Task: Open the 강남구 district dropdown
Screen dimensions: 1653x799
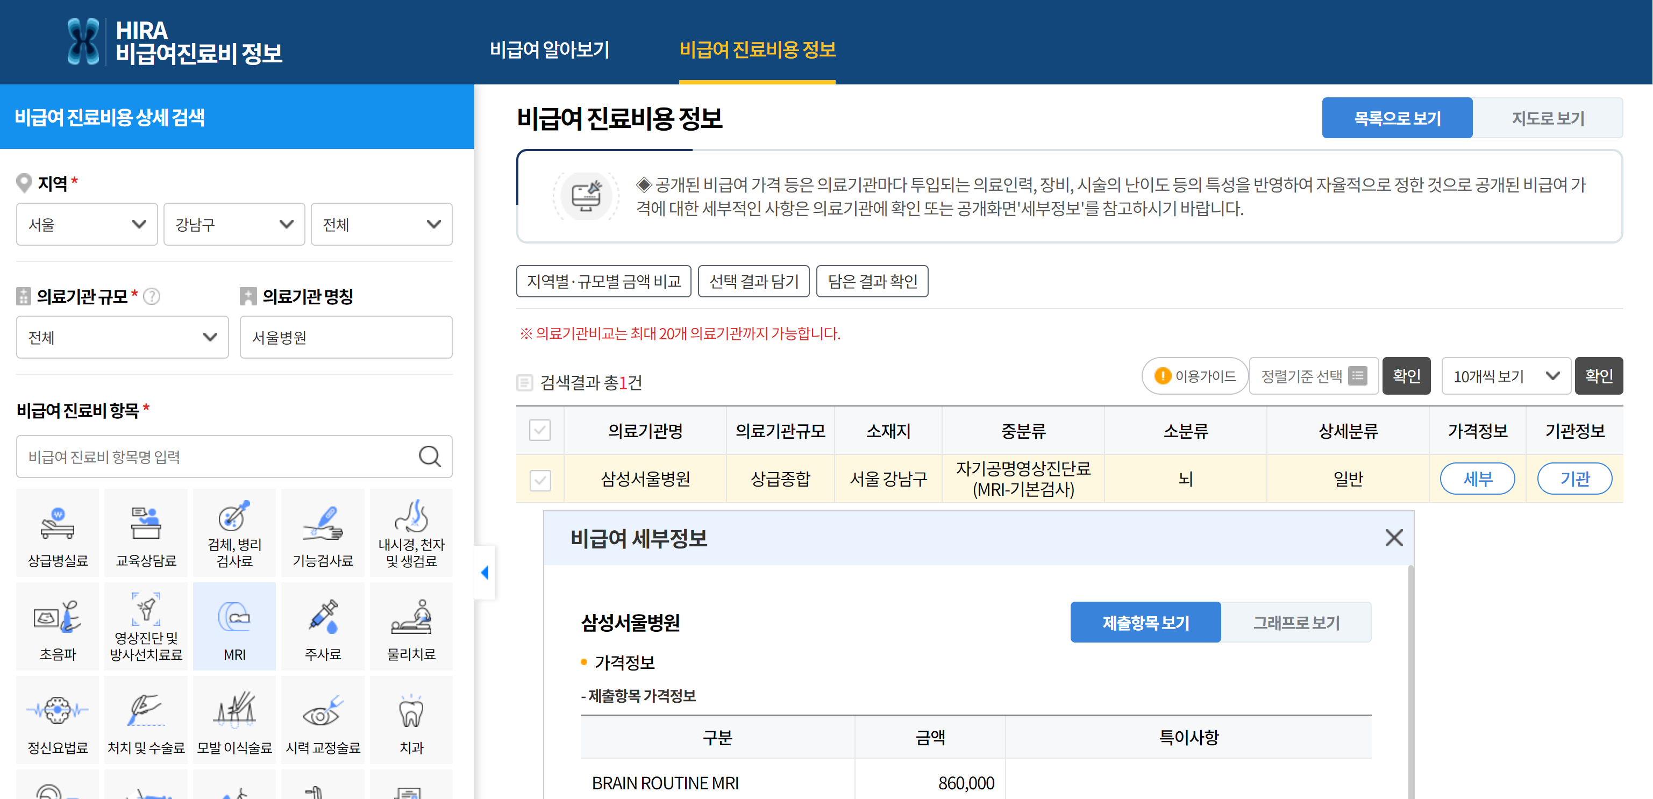Action: point(234,225)
